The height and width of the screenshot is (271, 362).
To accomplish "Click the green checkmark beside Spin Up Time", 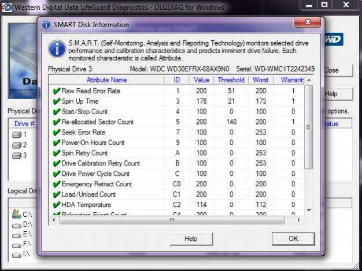I will [57, 101].
